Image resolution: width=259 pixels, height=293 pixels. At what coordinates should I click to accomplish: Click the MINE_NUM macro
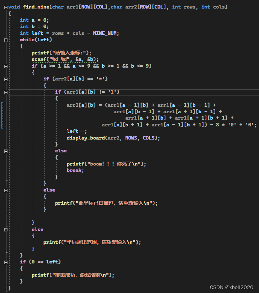[x=105, y=33]
